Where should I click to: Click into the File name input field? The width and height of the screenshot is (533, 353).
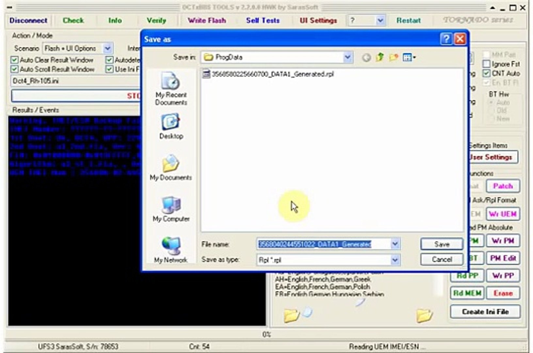point(324,244)
